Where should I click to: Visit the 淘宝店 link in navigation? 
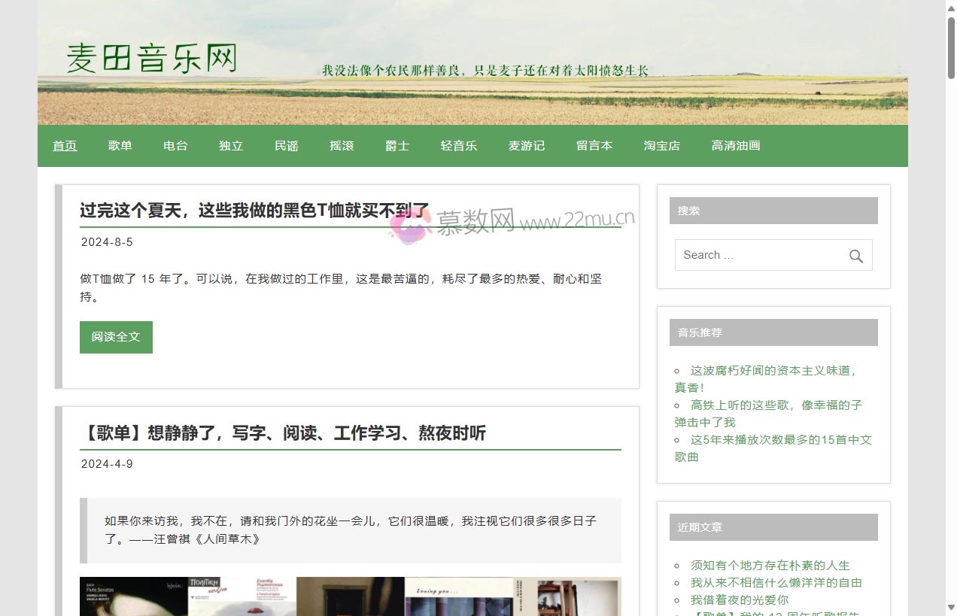(x=662, y=146)
